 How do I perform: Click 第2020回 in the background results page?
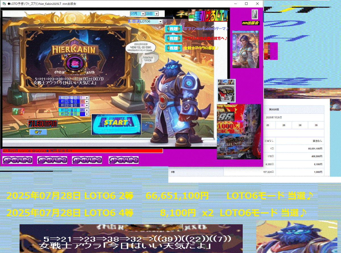[x=274, y=109]
